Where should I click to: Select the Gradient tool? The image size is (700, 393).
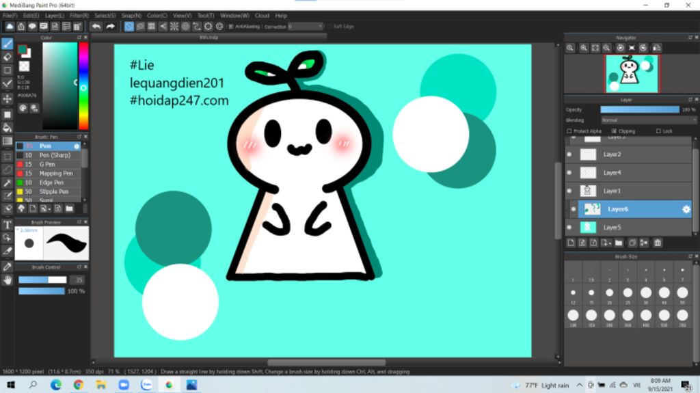[x=7, y=141]
